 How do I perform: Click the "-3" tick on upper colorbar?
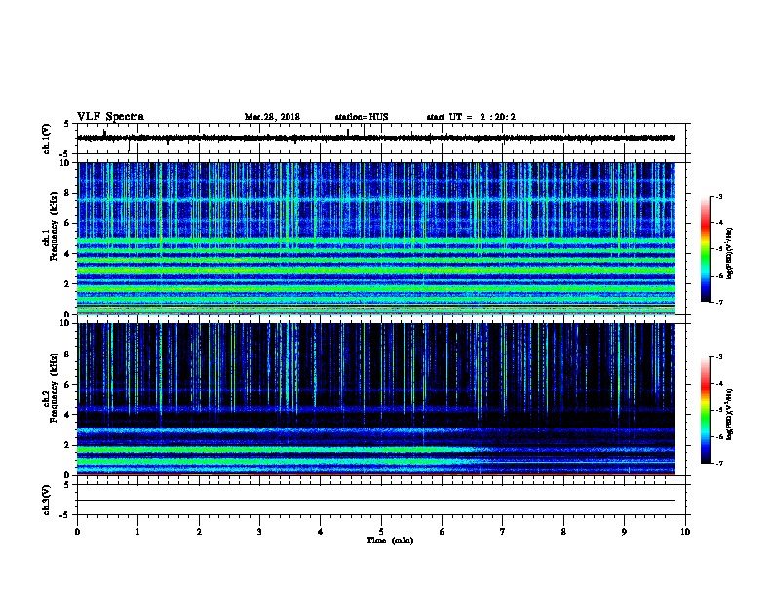coord(718,197)
